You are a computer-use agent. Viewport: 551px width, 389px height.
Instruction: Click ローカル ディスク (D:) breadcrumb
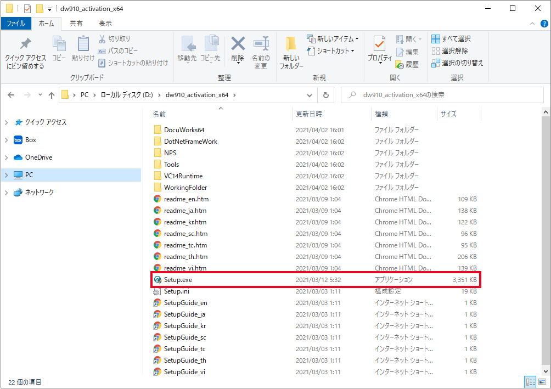[x=127, y=95]
